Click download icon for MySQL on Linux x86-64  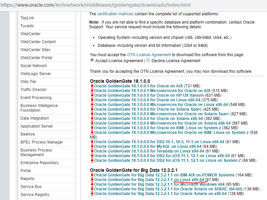[92, 147]
